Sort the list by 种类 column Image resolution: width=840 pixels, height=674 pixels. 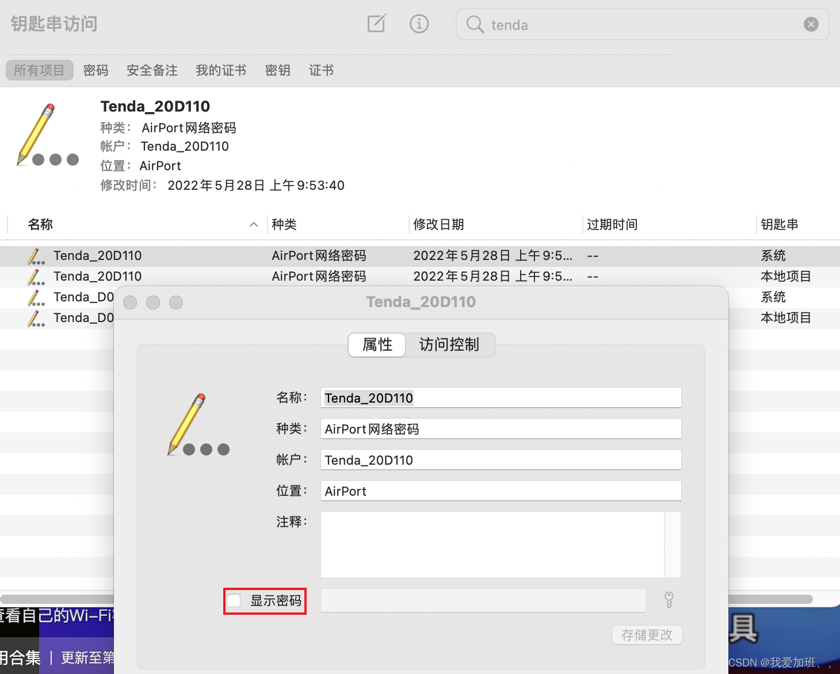[338, 224]
